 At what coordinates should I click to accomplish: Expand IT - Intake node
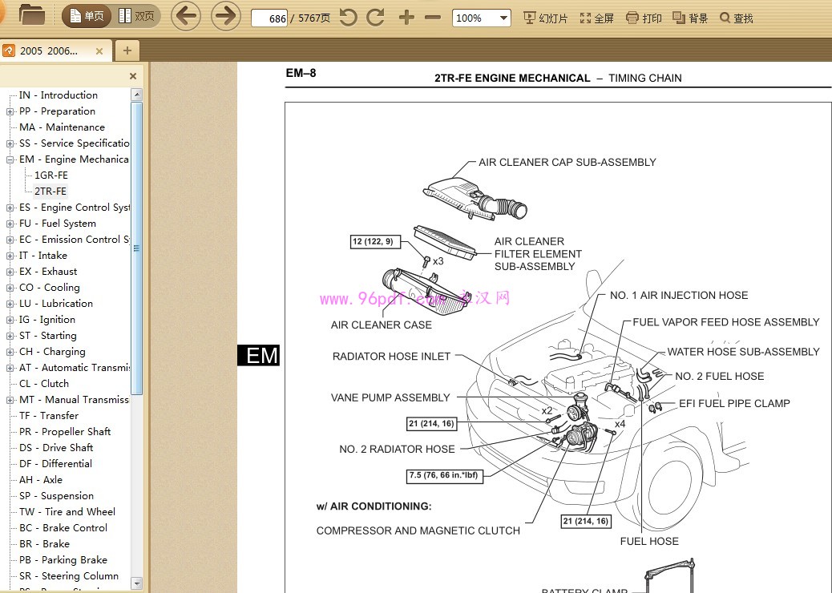point(10,256)
